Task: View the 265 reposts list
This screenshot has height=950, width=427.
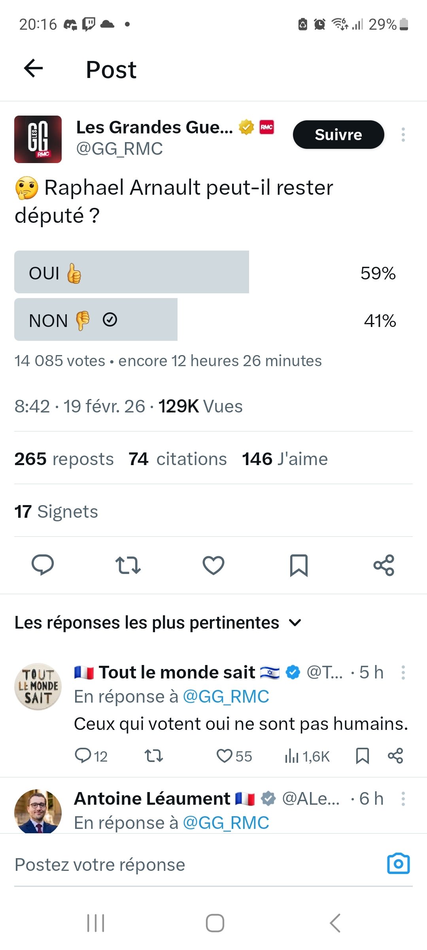Action: [64, 459]
